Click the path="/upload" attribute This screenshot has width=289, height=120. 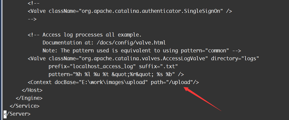(x=172, y=82)
